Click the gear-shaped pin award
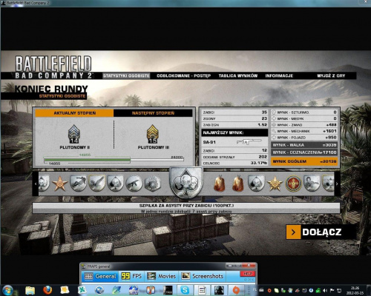This screenshot has width=371, height=296. (x=152, y=184)
